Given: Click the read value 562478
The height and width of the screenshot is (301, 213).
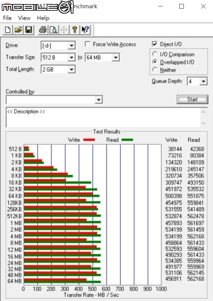Looking at the screenshot, I should click(x=196, y=216).
